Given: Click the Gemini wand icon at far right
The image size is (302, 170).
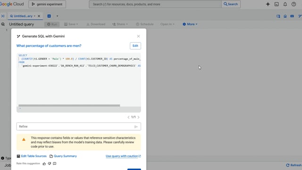Looking at the screenshot, I should [300, 16].
